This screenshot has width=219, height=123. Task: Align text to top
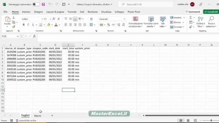click(x=66, y=19)
